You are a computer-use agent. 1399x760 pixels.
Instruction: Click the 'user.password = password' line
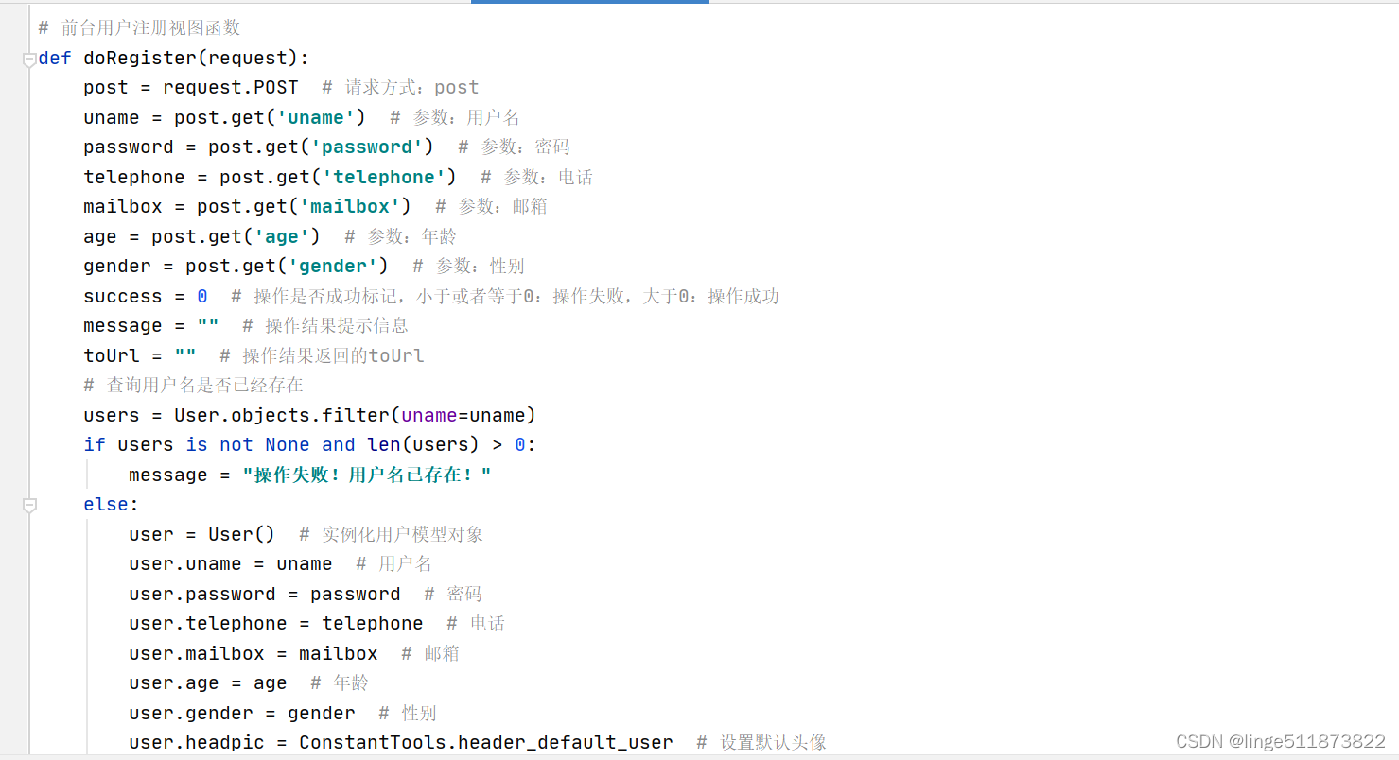(x=265, y=594)
